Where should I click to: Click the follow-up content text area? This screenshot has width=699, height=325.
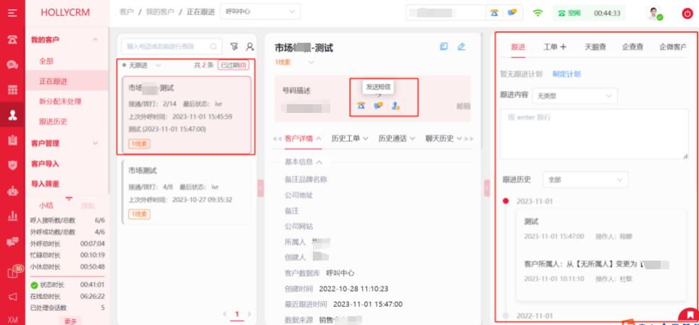[x=594, y=134]
